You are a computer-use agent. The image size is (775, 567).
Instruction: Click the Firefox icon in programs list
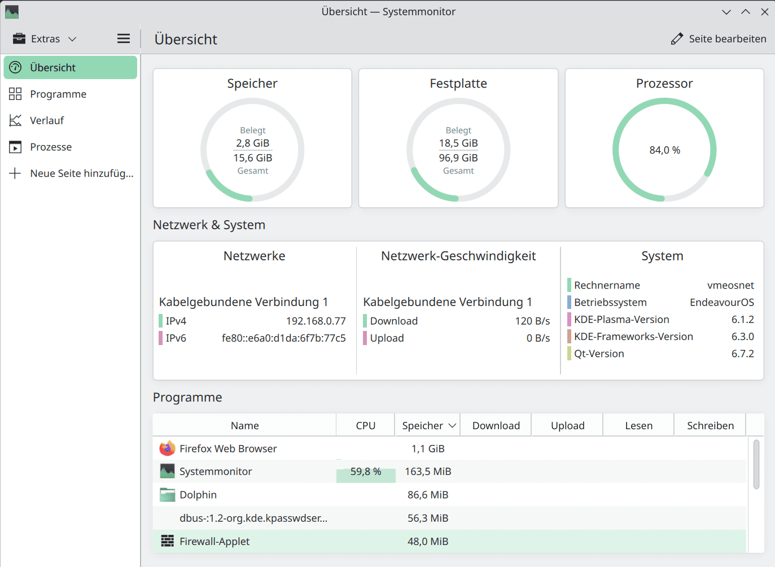pos(167,448)
